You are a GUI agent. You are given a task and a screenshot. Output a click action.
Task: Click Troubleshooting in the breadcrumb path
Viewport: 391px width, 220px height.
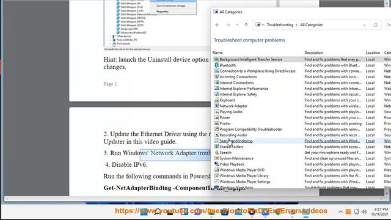[x=280, y=25]
